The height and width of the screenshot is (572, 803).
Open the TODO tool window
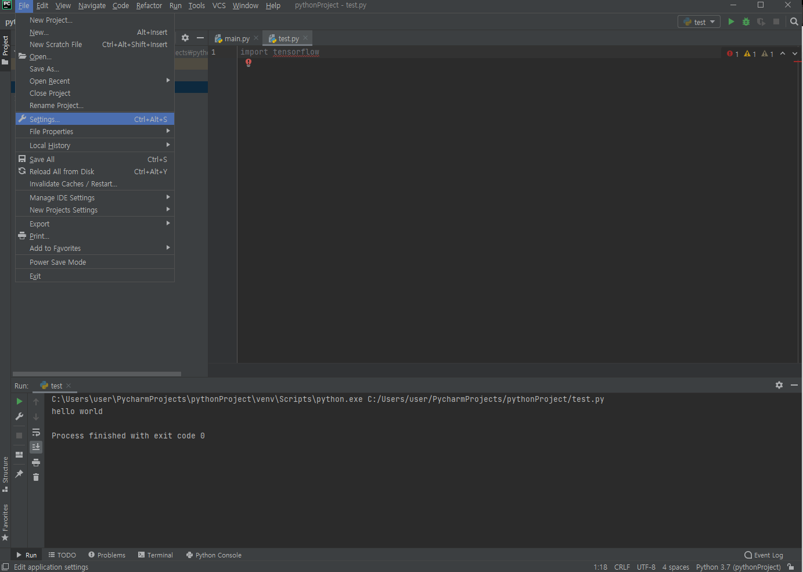point(62,555)
